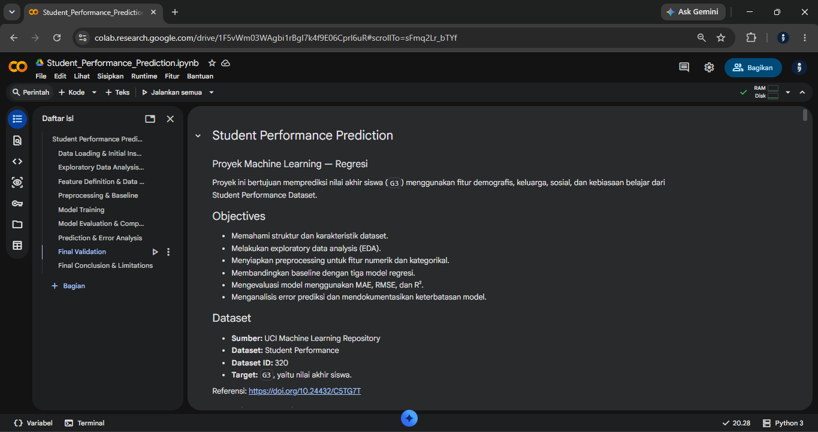Open the Secrets key icon
This screenshot has height=432, width=818.
click(17, 203)
